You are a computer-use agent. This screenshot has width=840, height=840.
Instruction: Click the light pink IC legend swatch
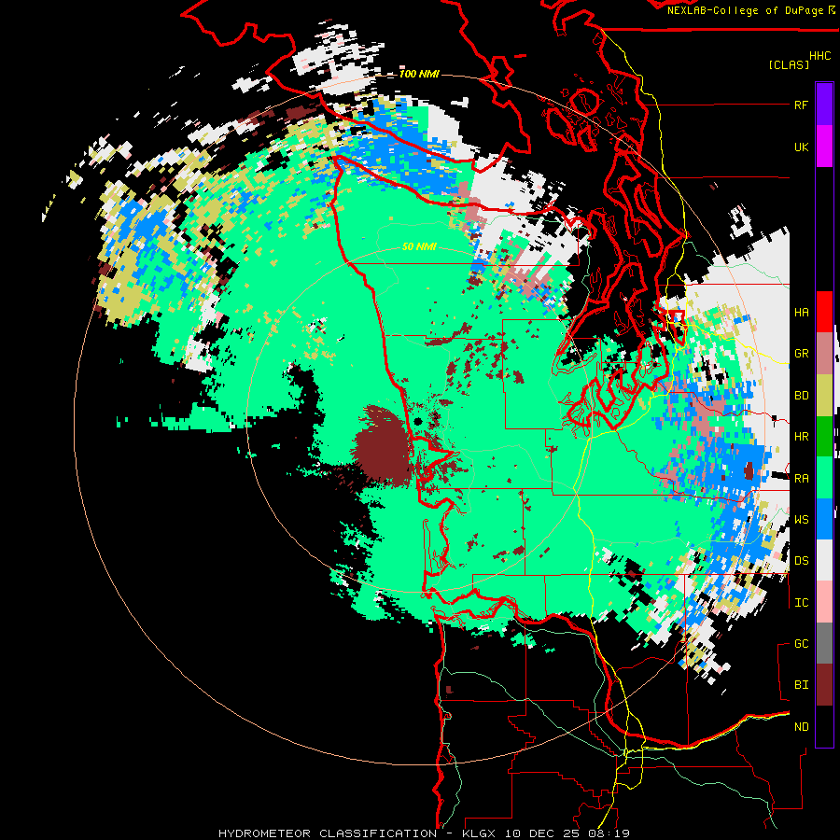point(824,602)
